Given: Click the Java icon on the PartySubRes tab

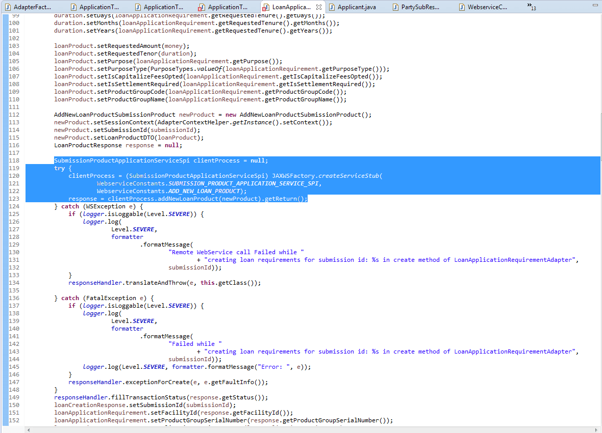Looking at the screenshot, I should pos(394,7).
